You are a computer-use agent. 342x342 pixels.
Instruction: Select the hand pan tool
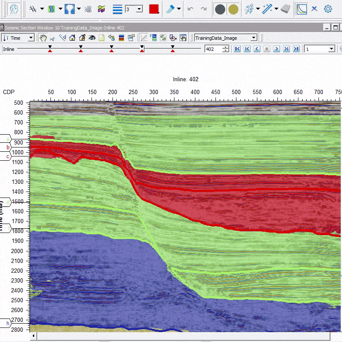pos(43,38)
